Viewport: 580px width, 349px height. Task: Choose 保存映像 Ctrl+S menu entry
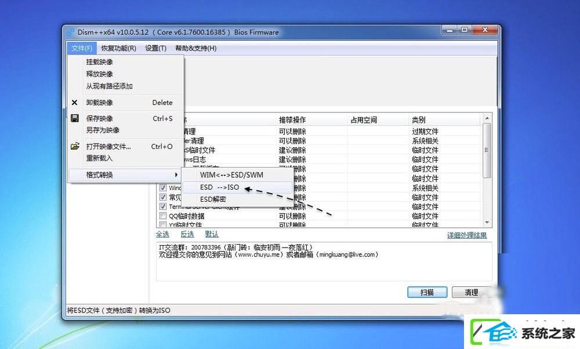126,118
